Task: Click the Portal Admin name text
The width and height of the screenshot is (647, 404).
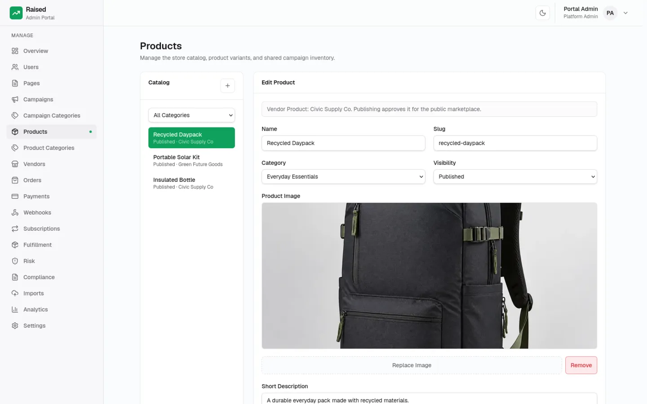Action: 581,9
